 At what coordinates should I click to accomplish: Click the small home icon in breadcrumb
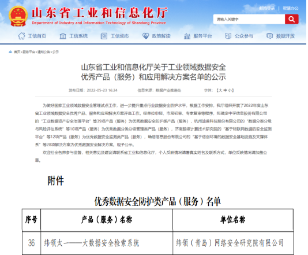pyautogui.click(x=10, y=52)
